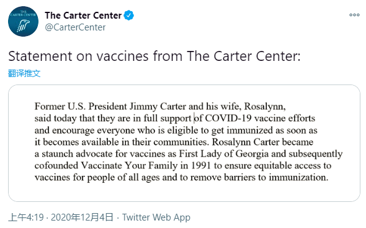This screenshot has height=228, width=366.
Task: Select the tweet text about vaccines statement
Action: [x=154, y=57]
